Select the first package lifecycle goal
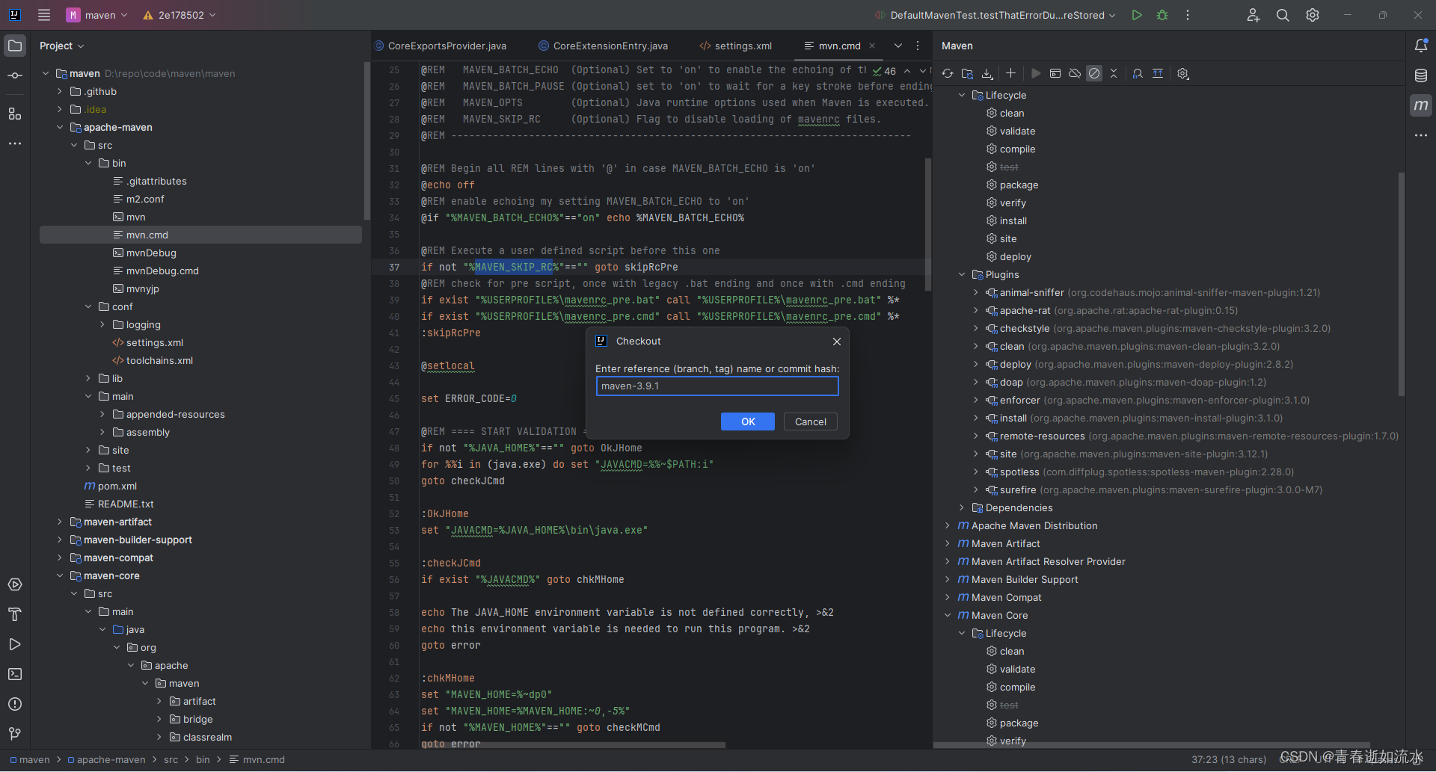 click(x=1012, y=185)
